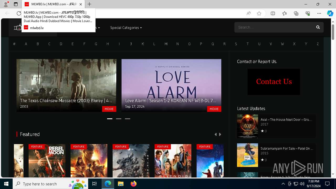Image resolution: width=336 pixels, height=189 pixels.
Task: Open the browser profile icon
Action: (6, 4)
